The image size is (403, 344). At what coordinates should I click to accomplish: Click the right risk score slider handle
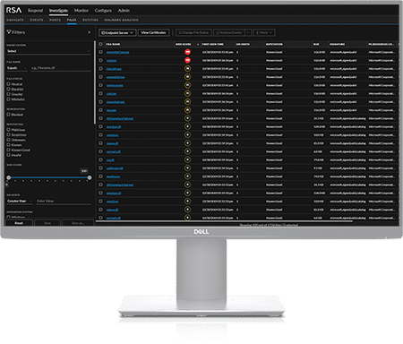tap(90, 177)
